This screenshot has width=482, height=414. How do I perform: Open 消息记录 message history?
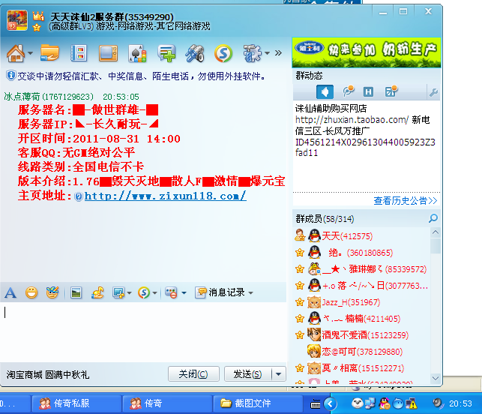(x=220, y=292)
